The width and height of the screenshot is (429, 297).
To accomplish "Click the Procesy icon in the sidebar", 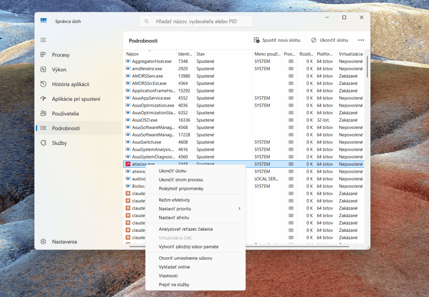I will coord(43,55).
